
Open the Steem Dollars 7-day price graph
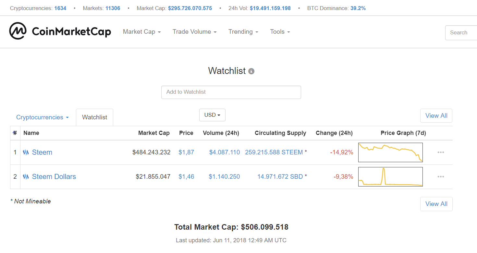point(390,177)
